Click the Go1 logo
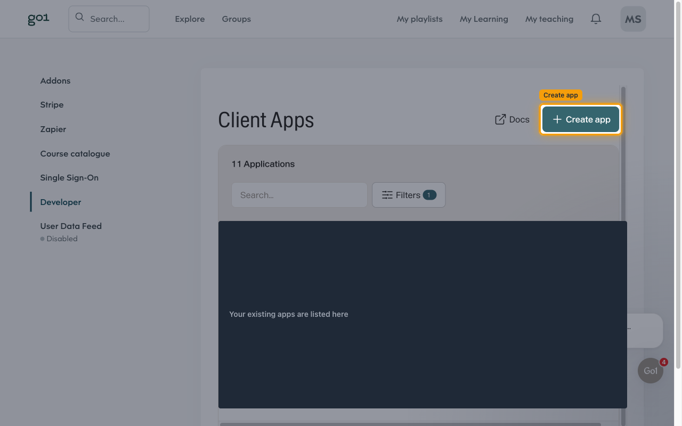682x426 pixels. [x=38, y=19]
